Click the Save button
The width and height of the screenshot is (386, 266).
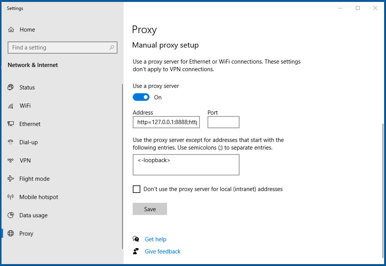click(x=150, y=209)
